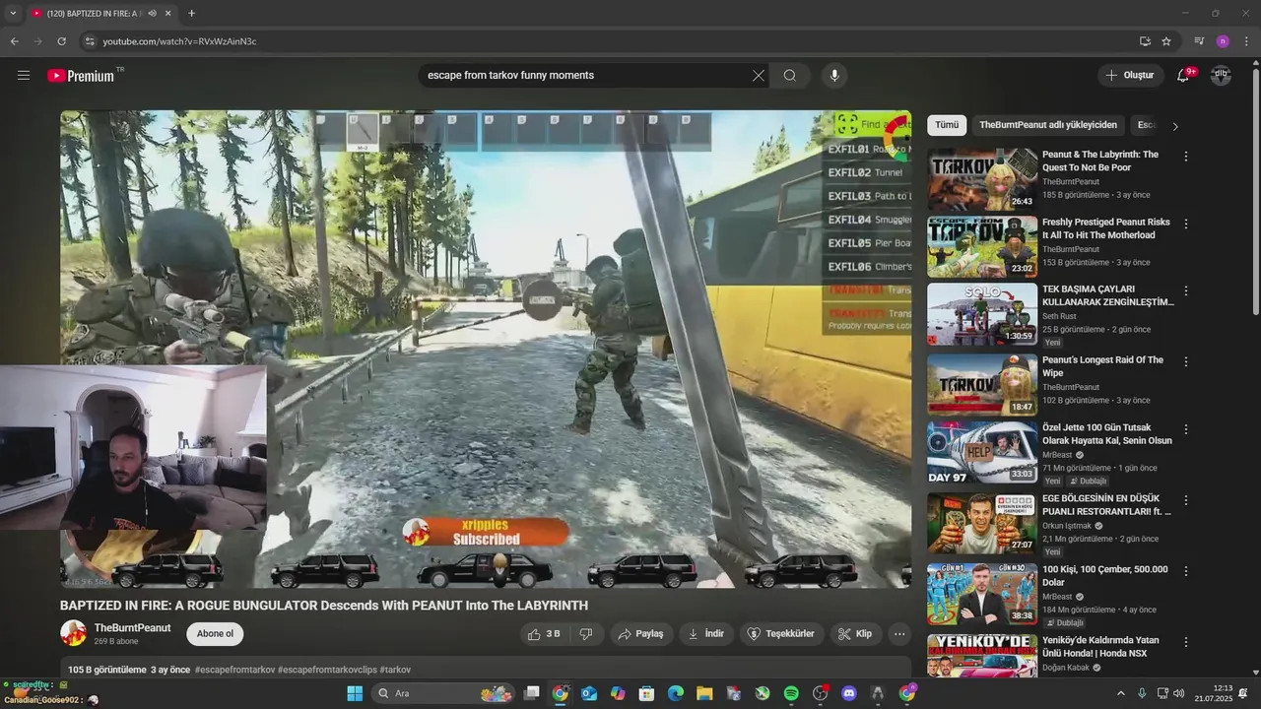Open TEK BAŞIMA ÇAYLARI video thumbnail
Screen dimensions: 1261x709
(x=982, y=314)
